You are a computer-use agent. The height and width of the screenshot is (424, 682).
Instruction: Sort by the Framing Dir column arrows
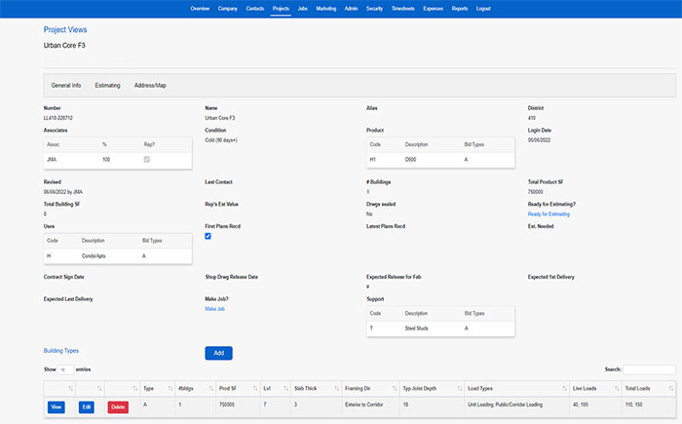tap(395, 388)
